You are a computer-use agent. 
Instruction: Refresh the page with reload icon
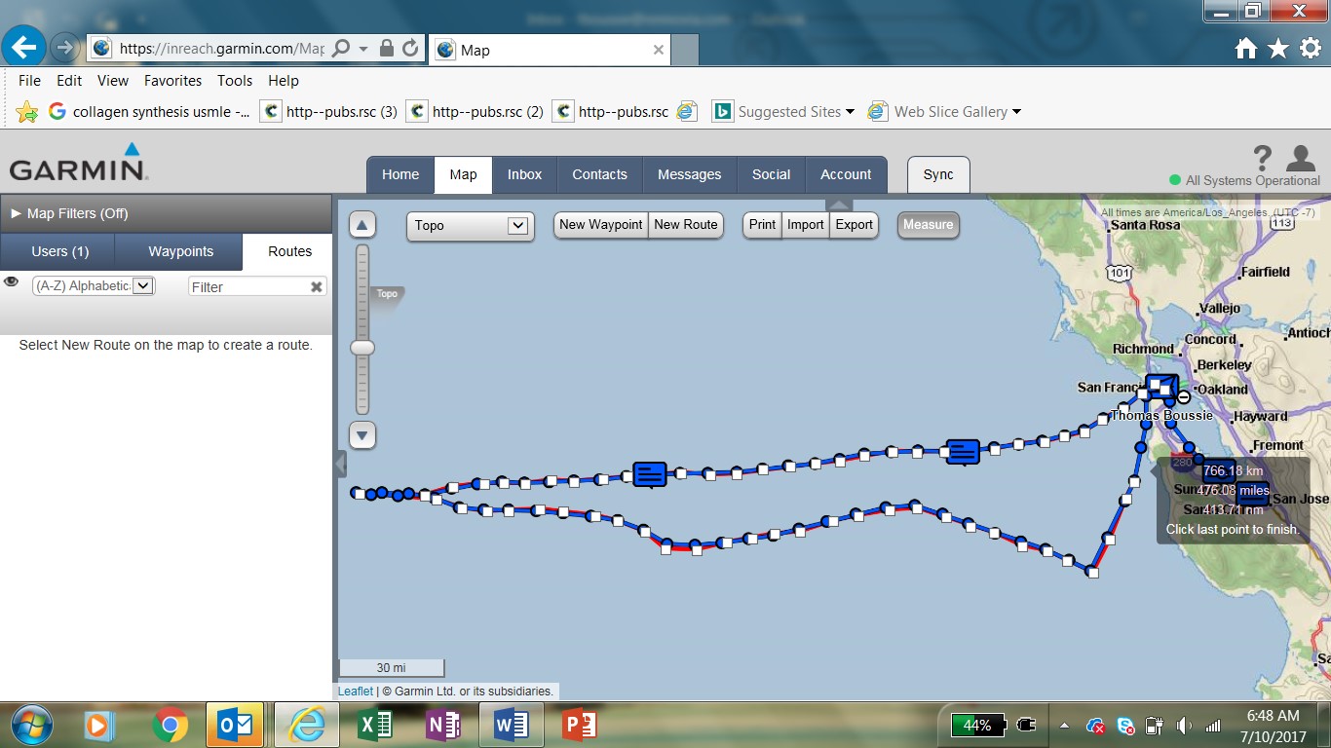[x=410, y=48]
